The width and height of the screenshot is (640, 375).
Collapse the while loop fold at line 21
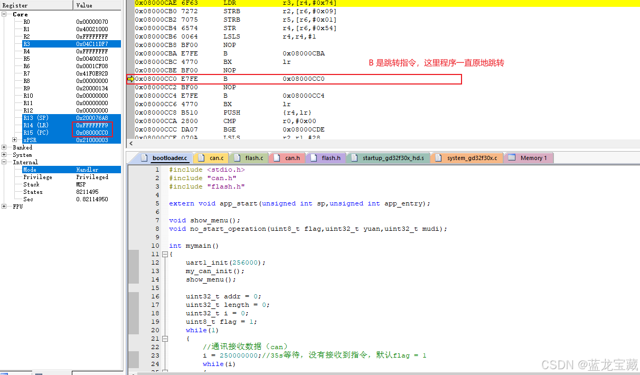point(165,339)
